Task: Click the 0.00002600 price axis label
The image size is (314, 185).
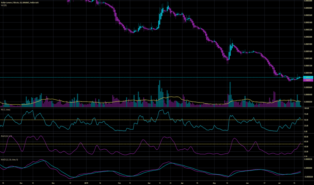Action: point(308,15)
